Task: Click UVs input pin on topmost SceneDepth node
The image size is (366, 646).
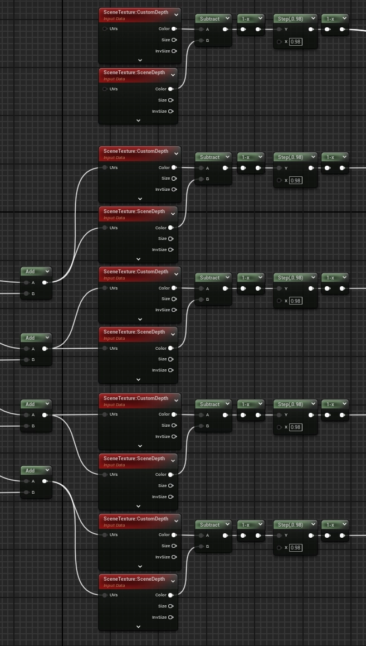Action: (105, 89)
